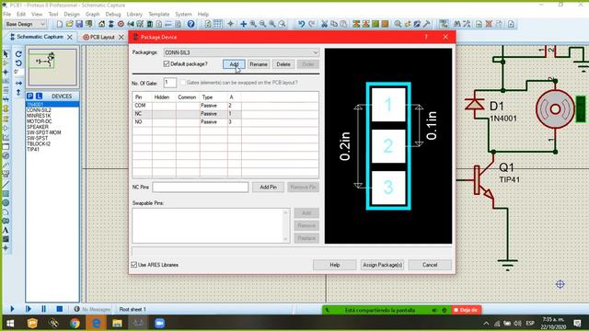Click the Delete packaging button
589x331 pixels.
[x=283, y=64]
